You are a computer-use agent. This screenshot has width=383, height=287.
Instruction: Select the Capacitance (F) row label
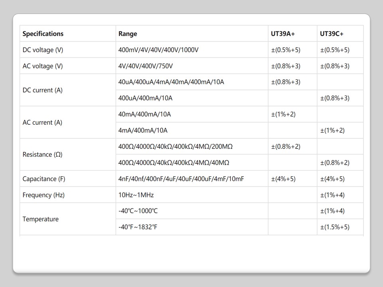click(x=44, y=179)
